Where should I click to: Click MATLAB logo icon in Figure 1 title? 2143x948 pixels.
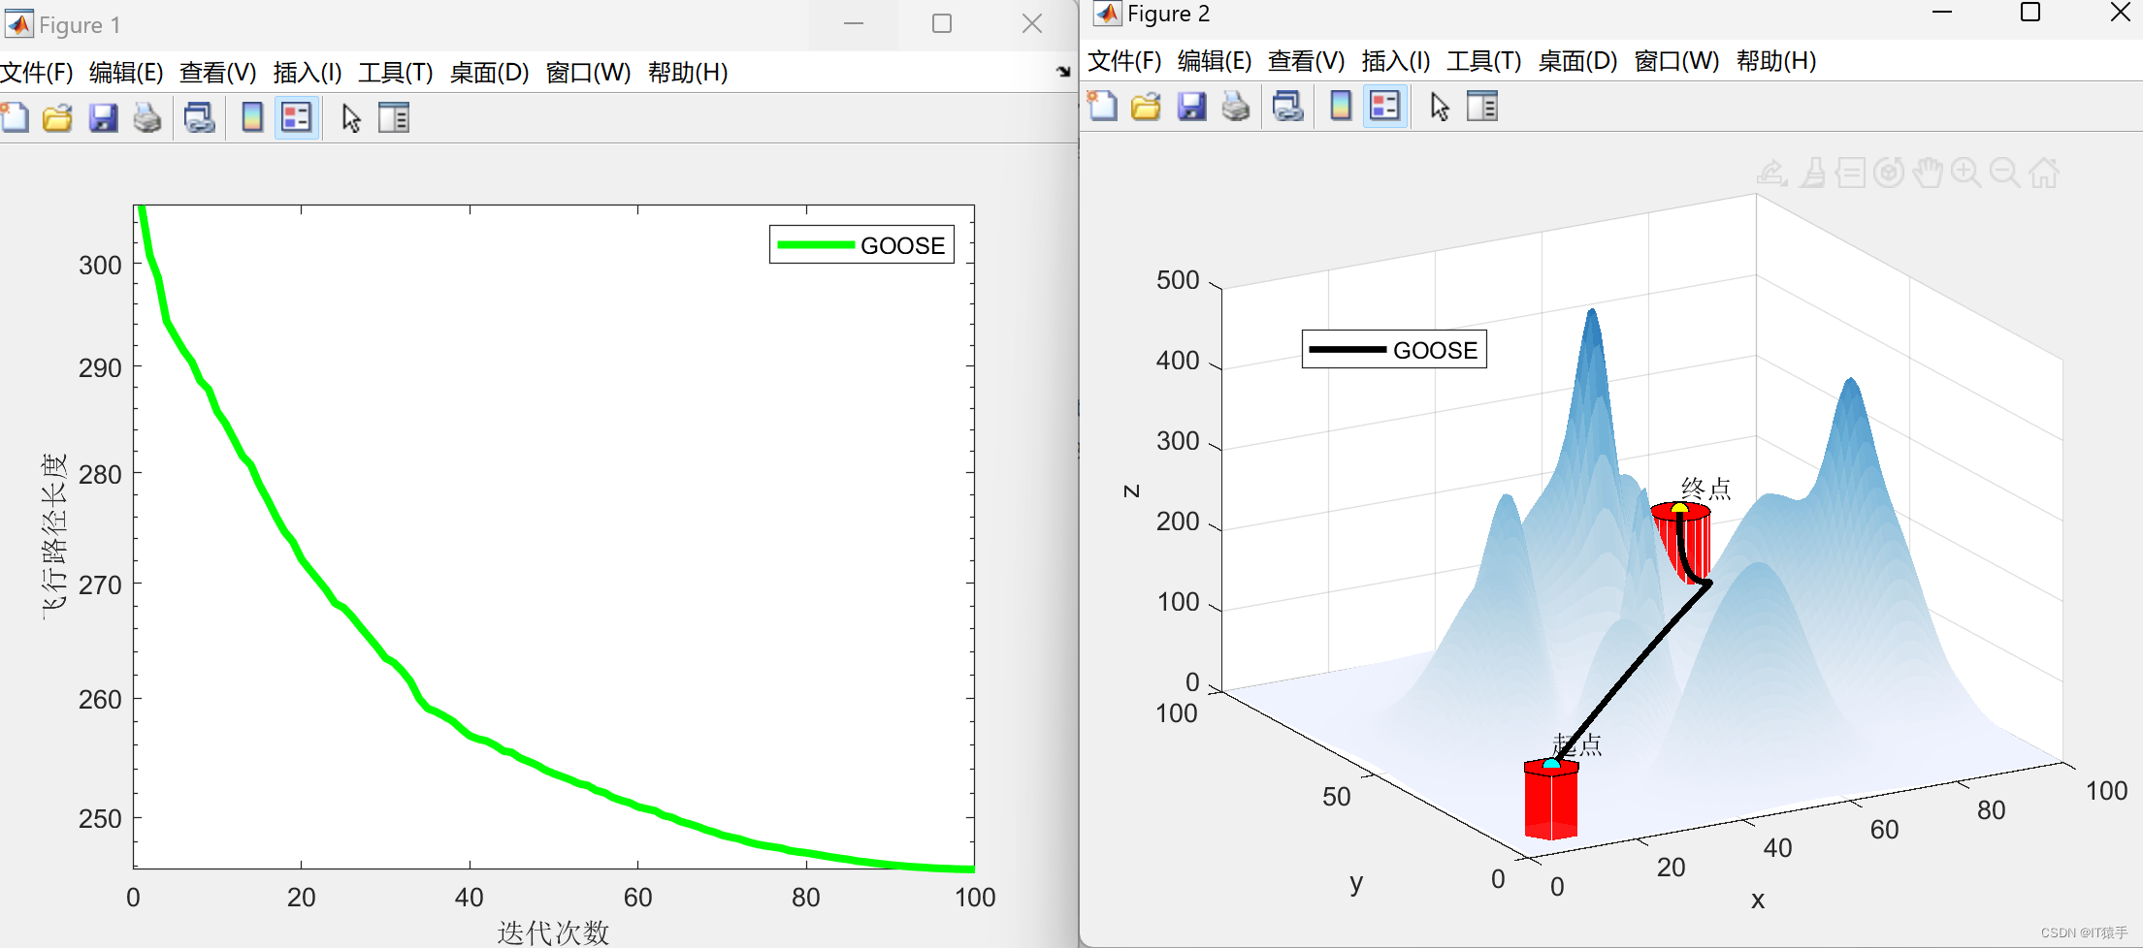[x=18, y=24]
